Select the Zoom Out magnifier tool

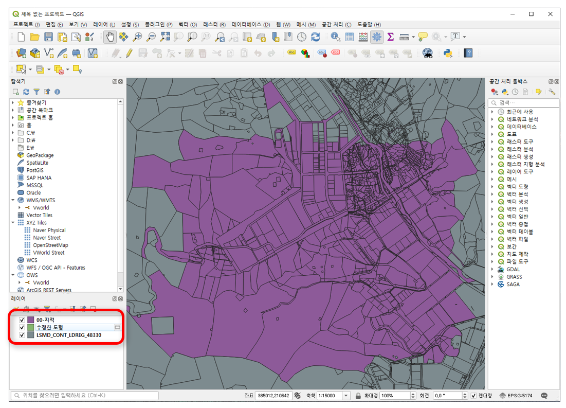(x=151, y=37)
